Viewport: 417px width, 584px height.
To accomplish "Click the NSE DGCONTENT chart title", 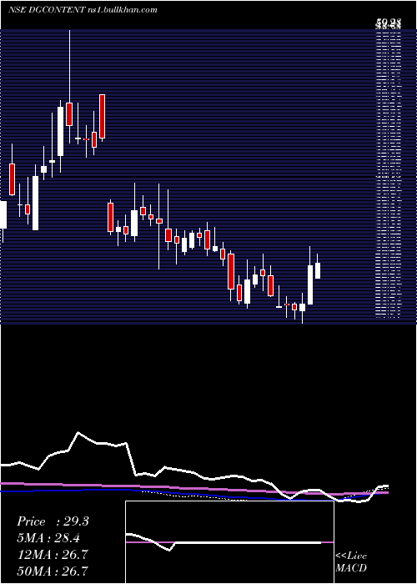I will tap(46, 10).
